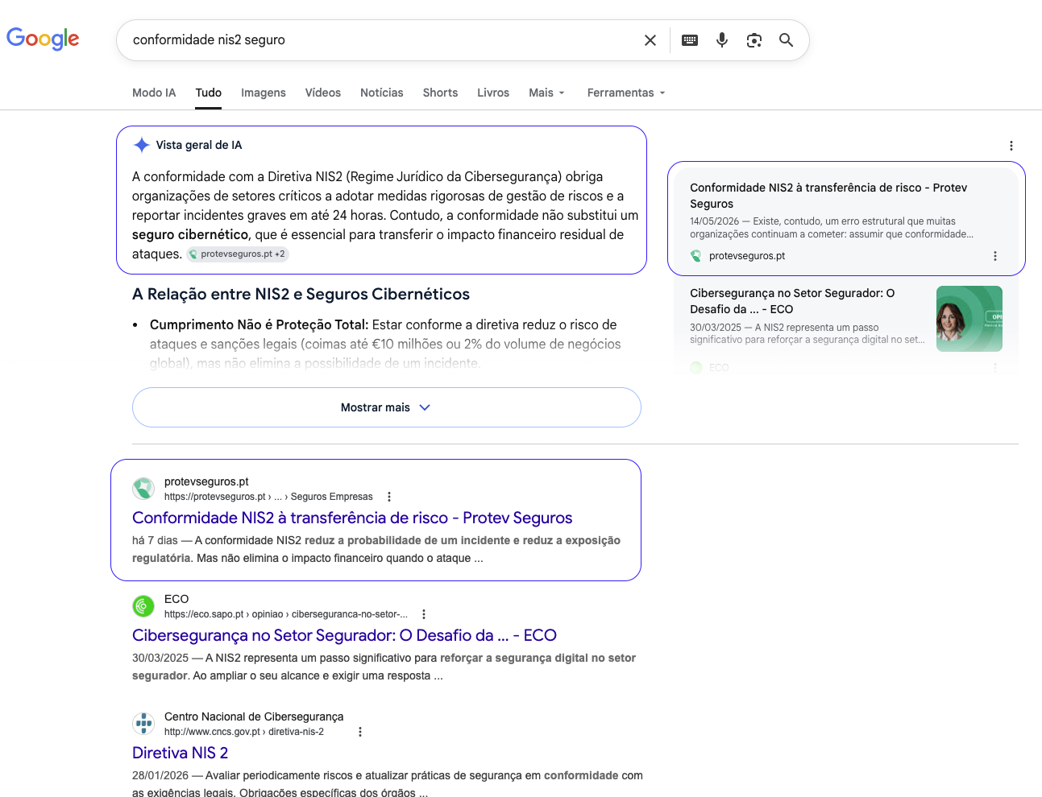The width and height of the screenshot is (1042, 797).
Task: Start voice search with the microphone icon
Action: click(x=722, y=40)
